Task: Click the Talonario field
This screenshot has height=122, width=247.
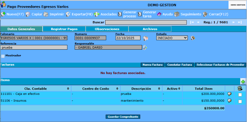Action: tap(34, 38)
